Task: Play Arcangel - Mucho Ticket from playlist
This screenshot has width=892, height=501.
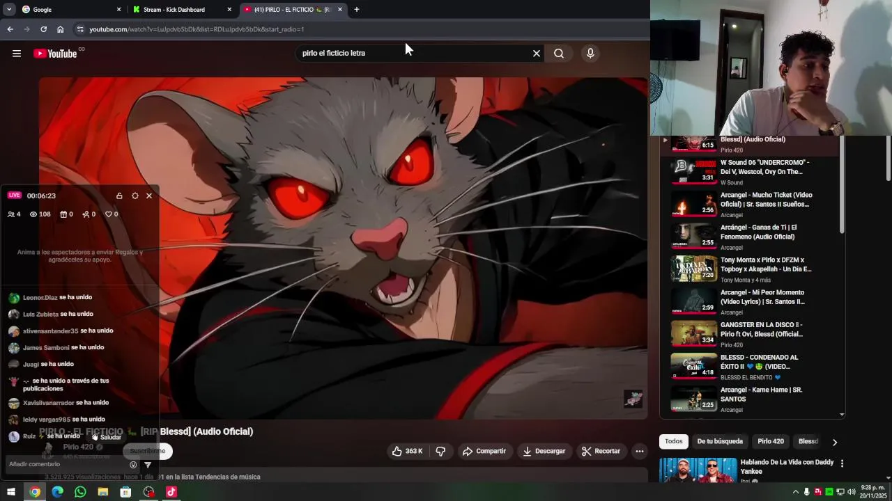Action: [751, 205]
